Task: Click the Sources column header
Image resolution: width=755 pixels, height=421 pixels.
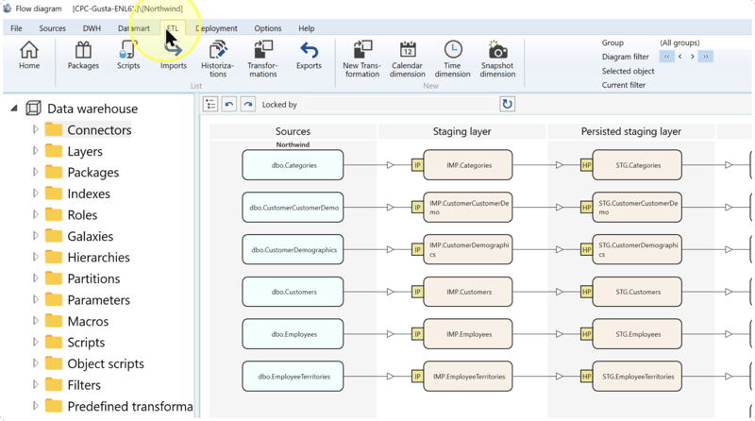Action: [293, 131]
